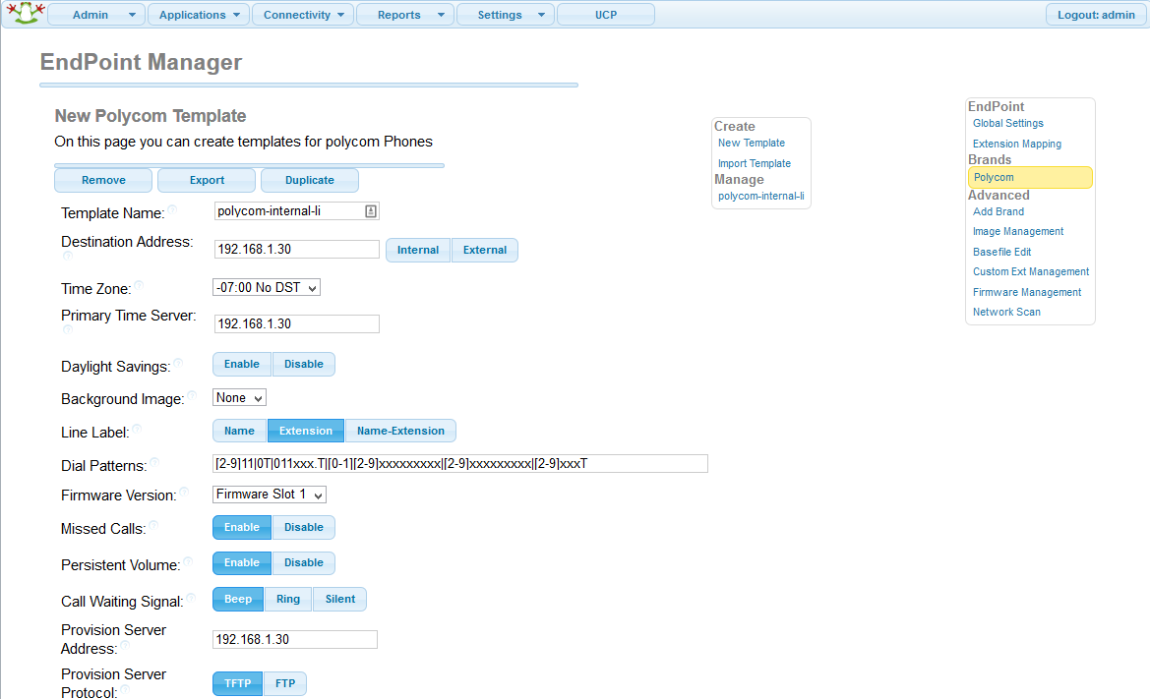Open the Settings menu
The width and height of the screenshot is (1150, 699).
coord(506,15)
